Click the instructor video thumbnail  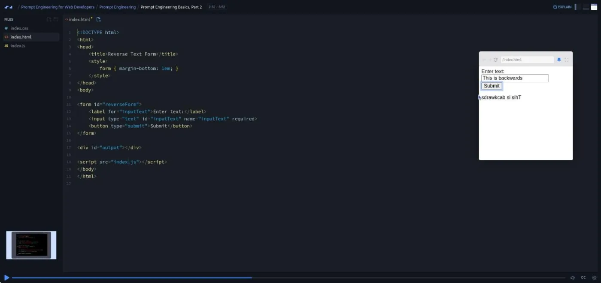(x=31, y=245)
